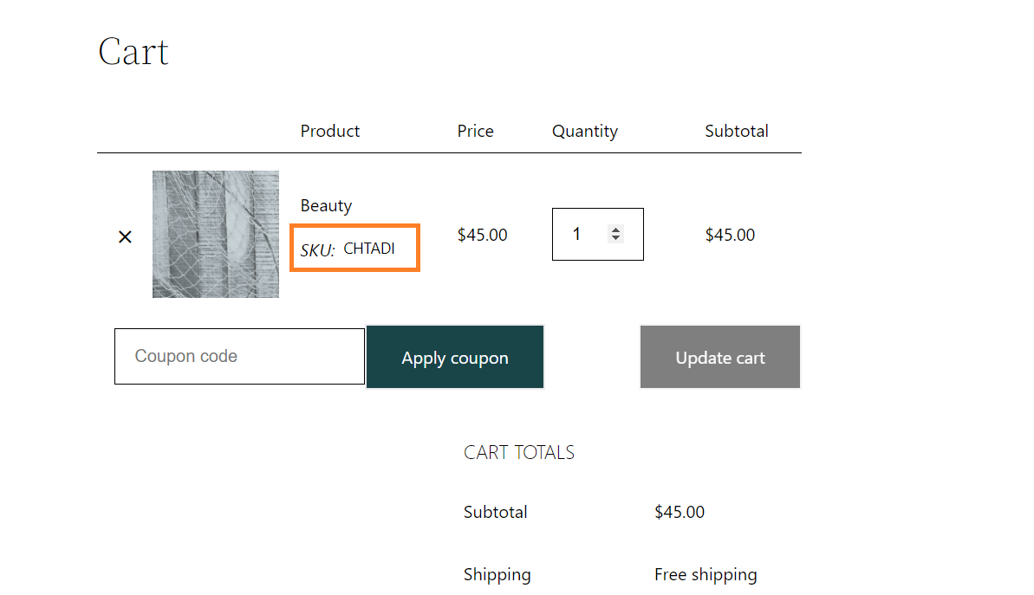1034x595 pixels.
Task: Focus the Coupon code input field
Action: pyautogui.click(x=239, y=357)
